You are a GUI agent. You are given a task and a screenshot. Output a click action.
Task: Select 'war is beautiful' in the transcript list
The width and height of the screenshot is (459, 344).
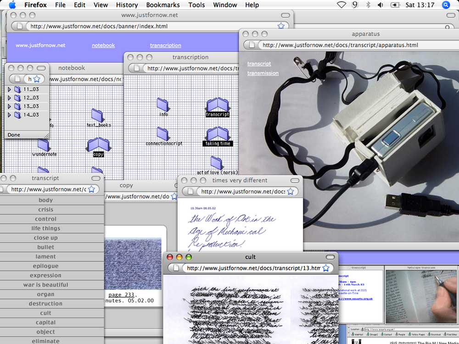[x=45, y=285]
